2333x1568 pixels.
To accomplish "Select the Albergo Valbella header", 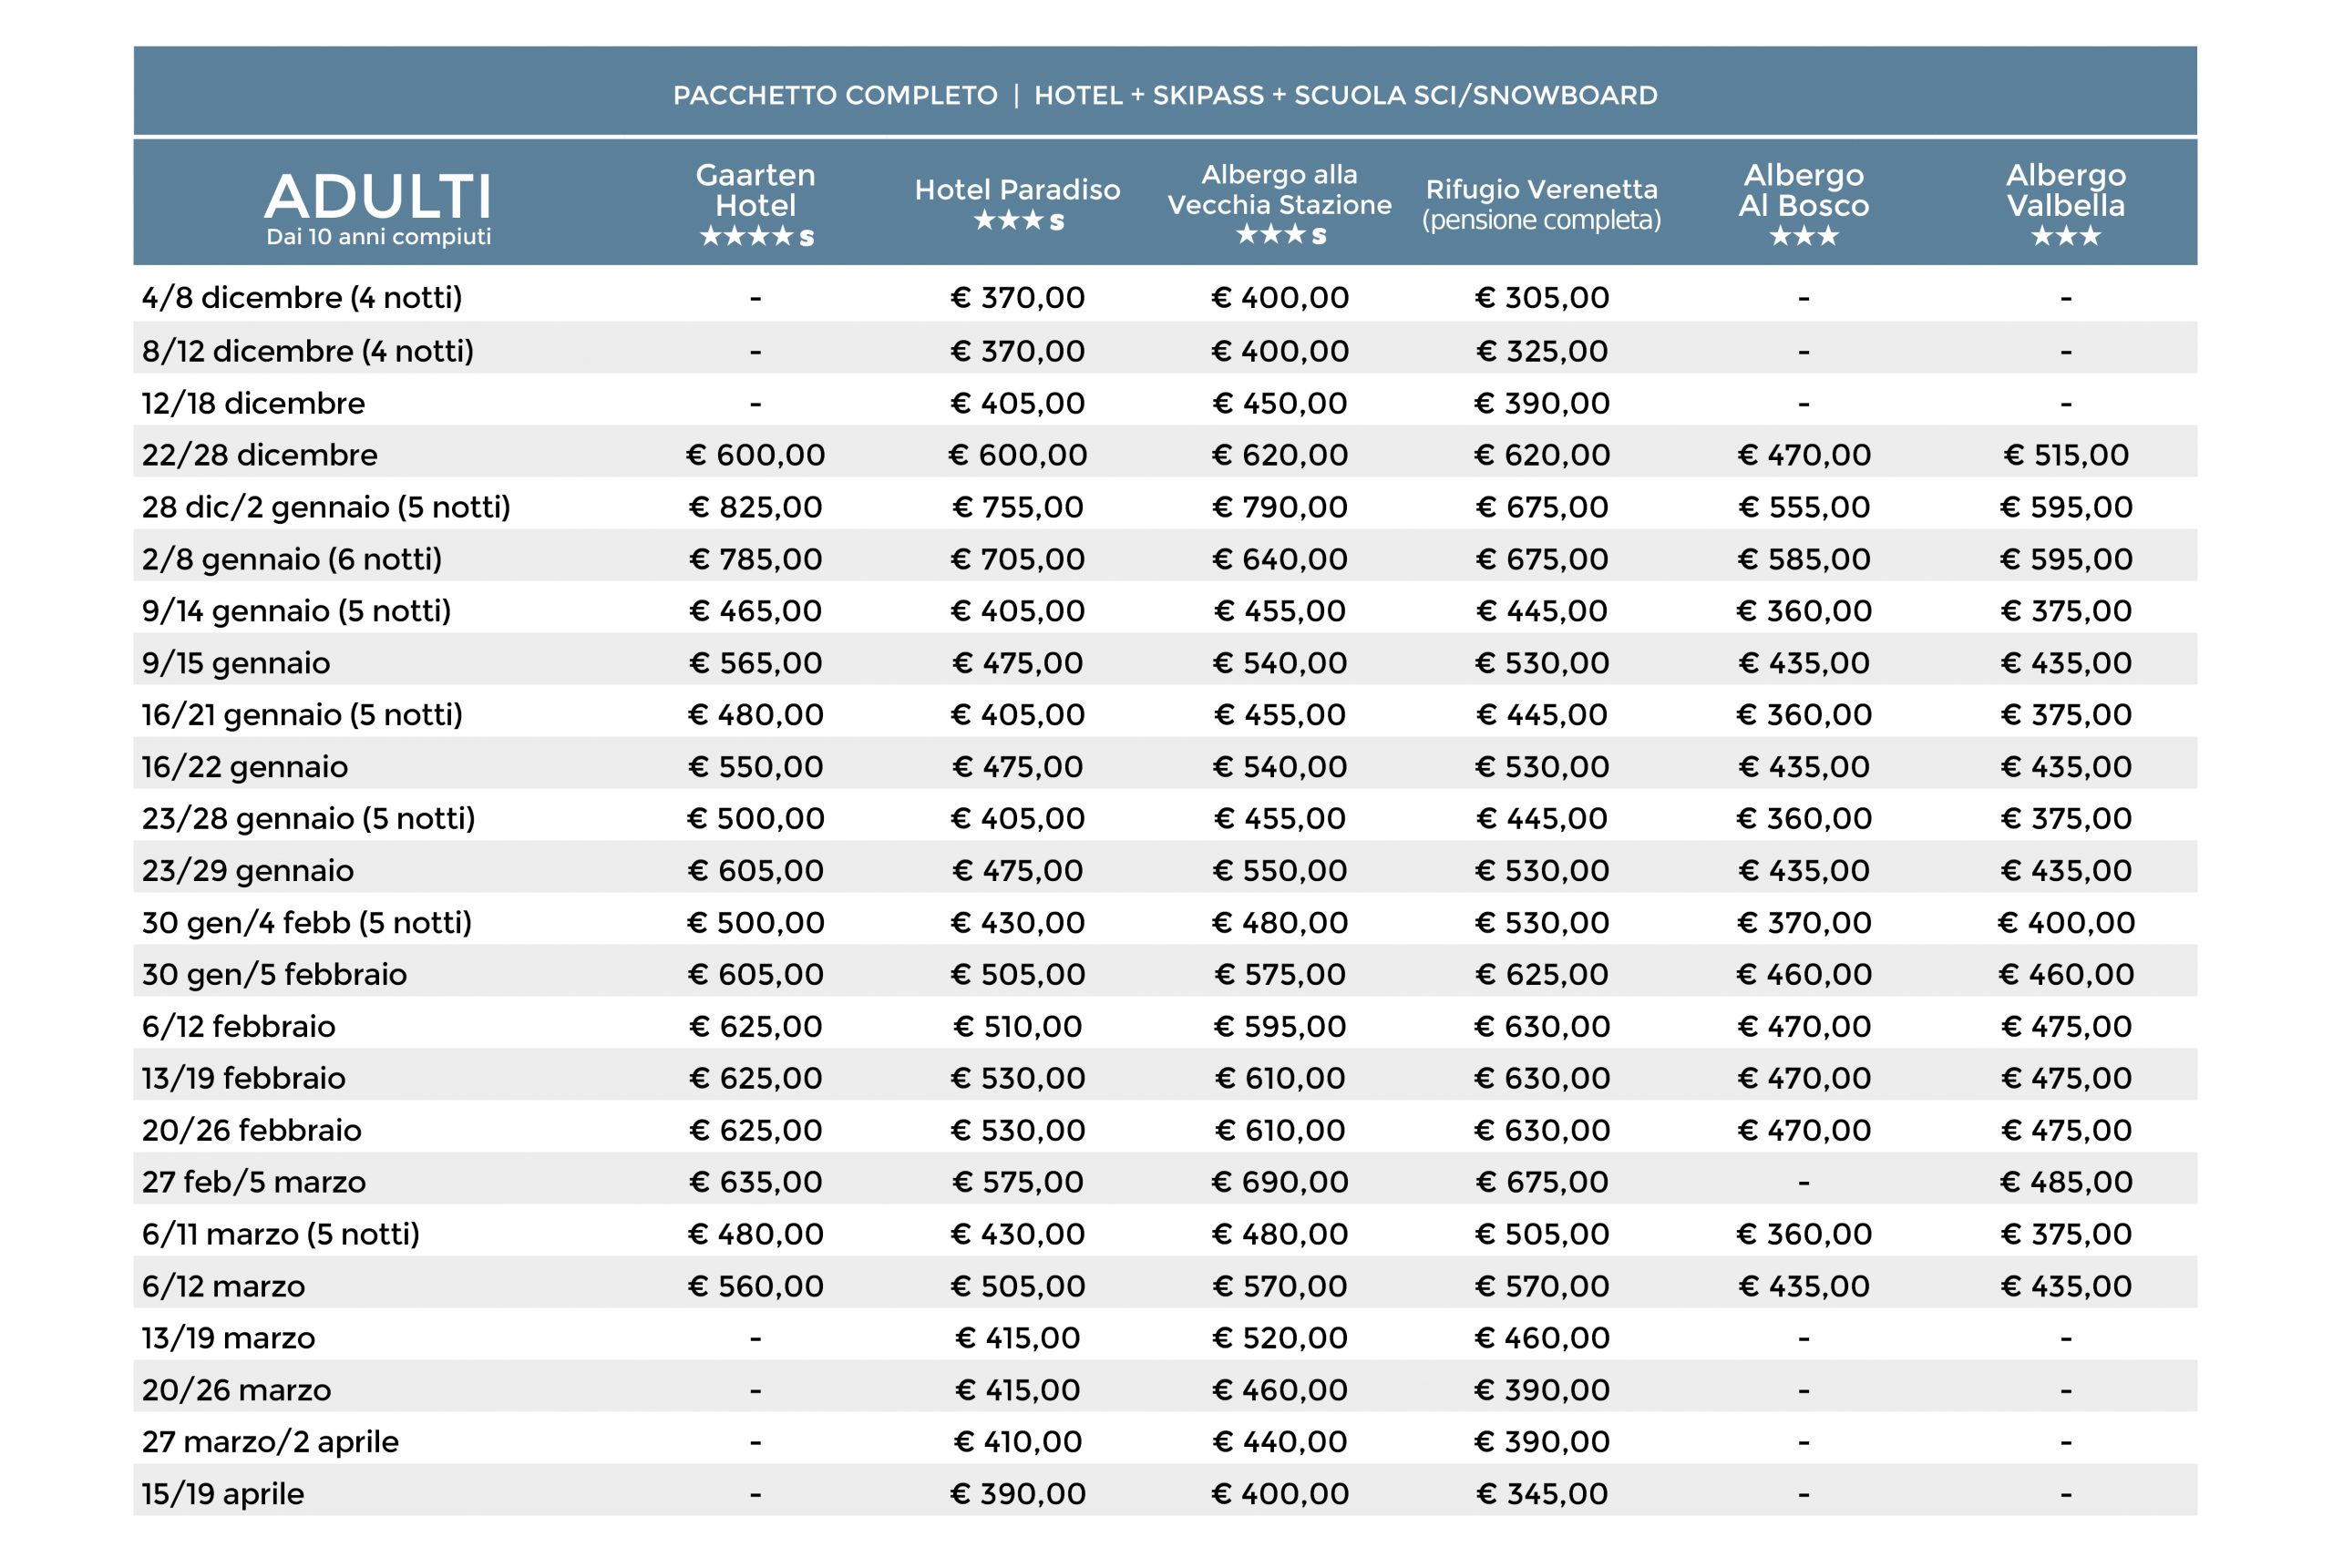I will (x=2066, y=204).
